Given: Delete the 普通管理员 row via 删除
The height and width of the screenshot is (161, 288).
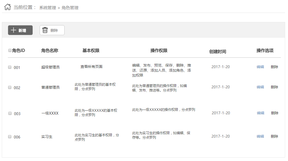Looking at the screenshot, I should (274, 87).
